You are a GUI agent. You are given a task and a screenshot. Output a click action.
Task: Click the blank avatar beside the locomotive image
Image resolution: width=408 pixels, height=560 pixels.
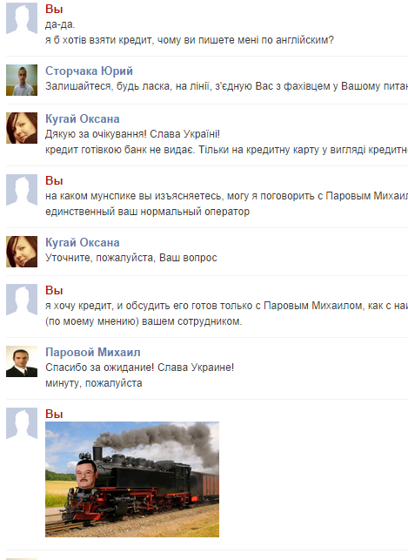click(x=22, y=423)
